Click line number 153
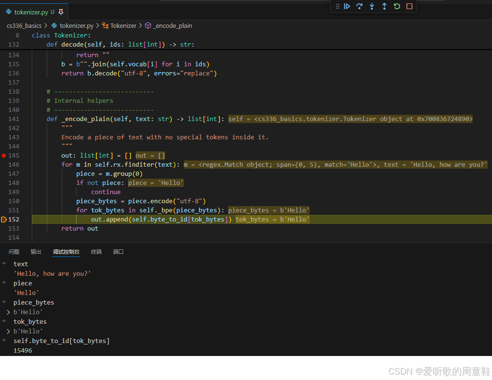 pos(13,229)
